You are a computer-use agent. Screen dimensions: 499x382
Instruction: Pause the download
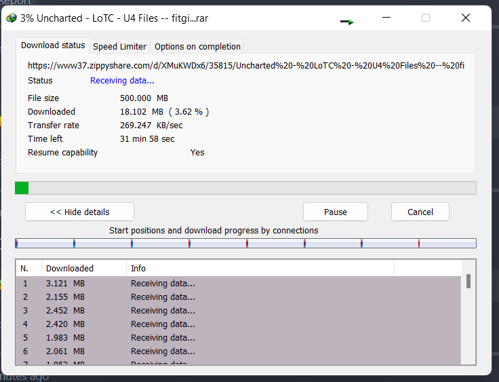[336, 212]
